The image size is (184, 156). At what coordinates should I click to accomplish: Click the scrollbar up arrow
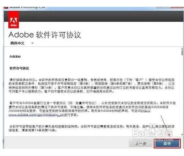182,49
